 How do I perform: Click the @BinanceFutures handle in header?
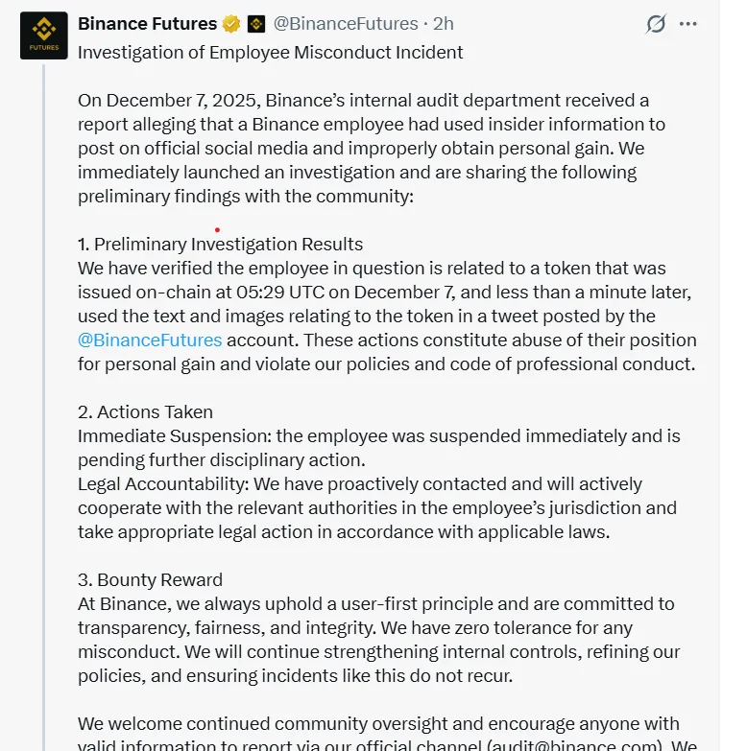click(x=346, y=23)
